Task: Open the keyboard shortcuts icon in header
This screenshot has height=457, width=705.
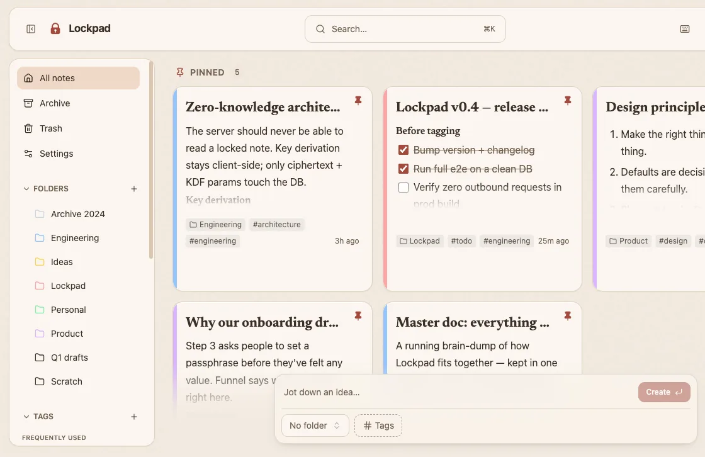Action: (684, 29)
